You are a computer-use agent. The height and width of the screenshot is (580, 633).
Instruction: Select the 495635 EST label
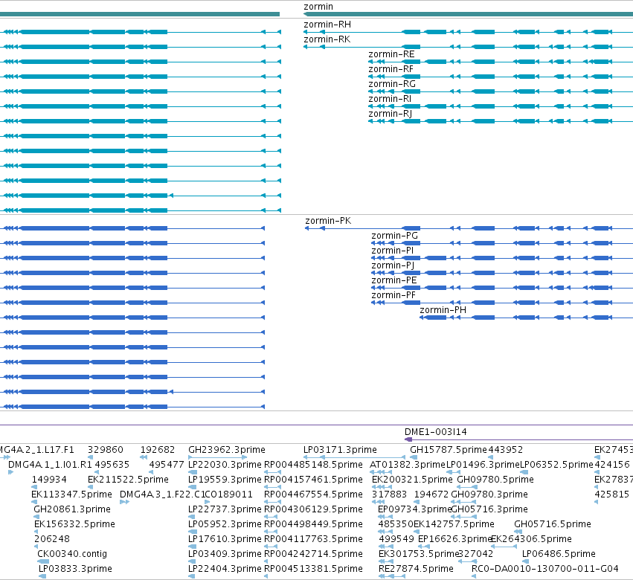[x=112, y=465]
